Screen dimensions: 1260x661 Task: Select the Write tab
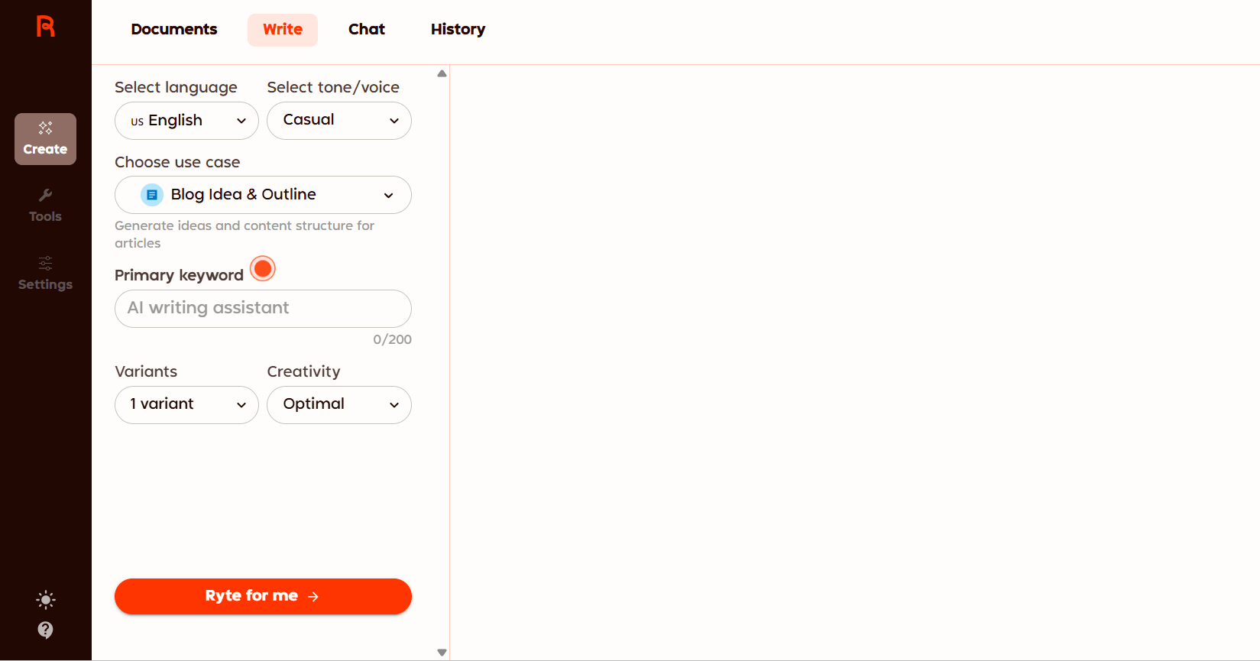click(x=283, y=30)
